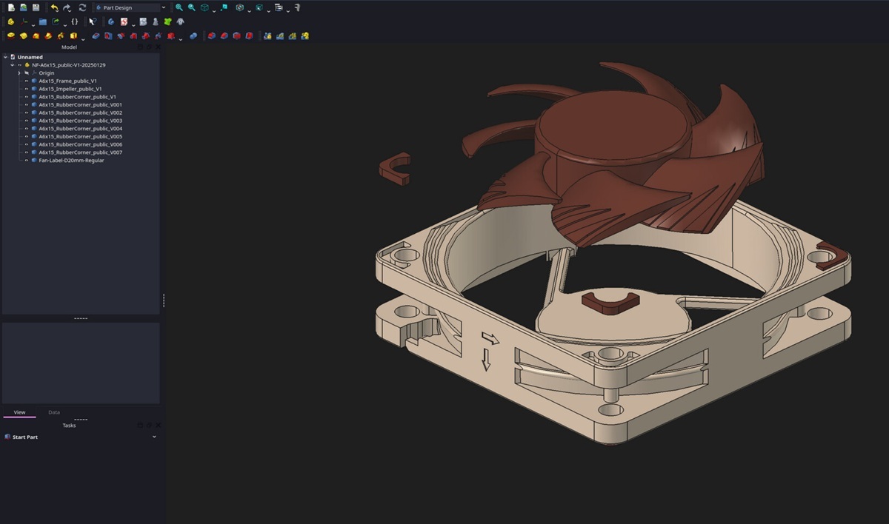Open the Part Design workbench dropdown
Image resolution: width=889 pixels, height=524 pixels.
click(x=130, y=7)
